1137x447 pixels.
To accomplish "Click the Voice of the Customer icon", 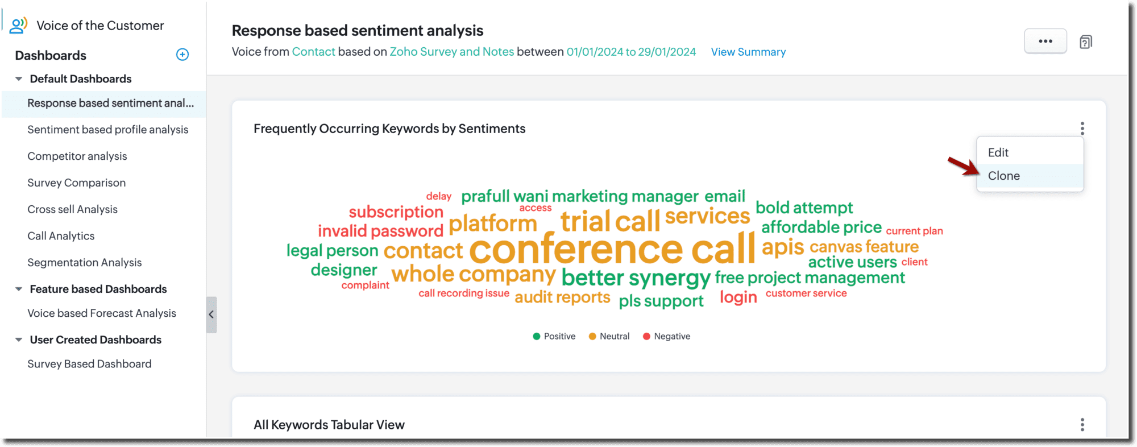I will tap(18, 25).
